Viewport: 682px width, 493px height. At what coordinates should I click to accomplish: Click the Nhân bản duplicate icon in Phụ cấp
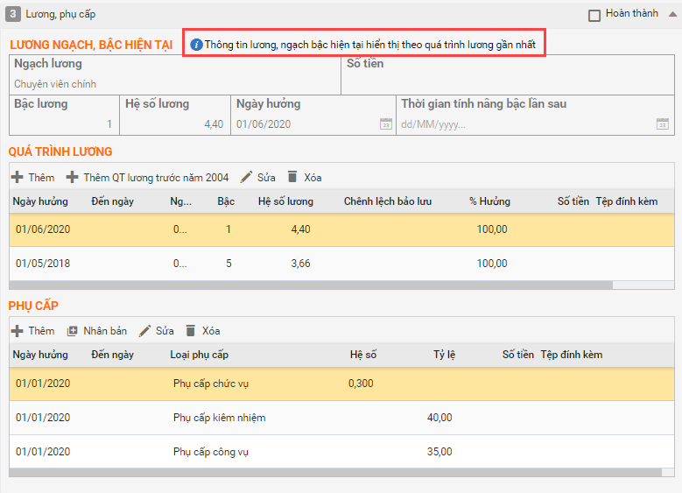tap(73, 331)
